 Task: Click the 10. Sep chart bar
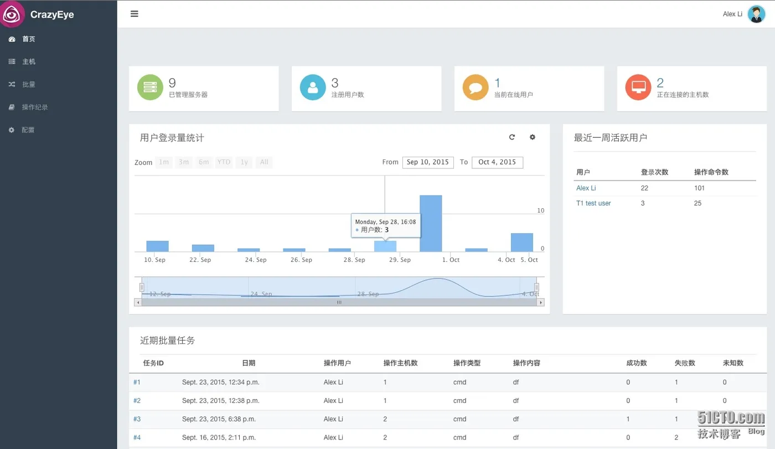coord(157,246)
